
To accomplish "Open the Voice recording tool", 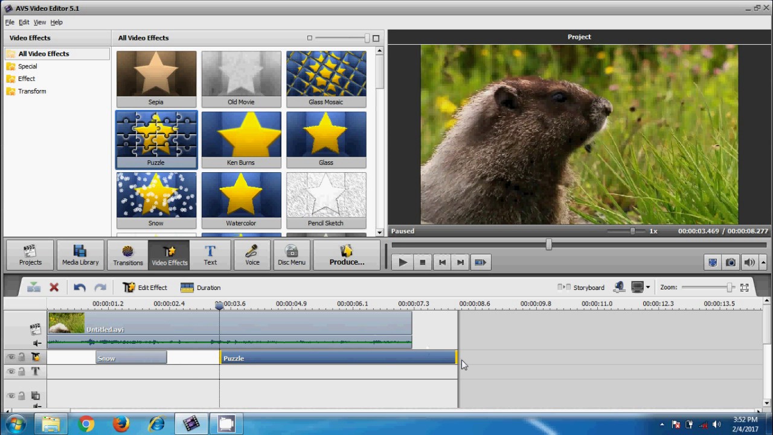I will click(252, 255).
